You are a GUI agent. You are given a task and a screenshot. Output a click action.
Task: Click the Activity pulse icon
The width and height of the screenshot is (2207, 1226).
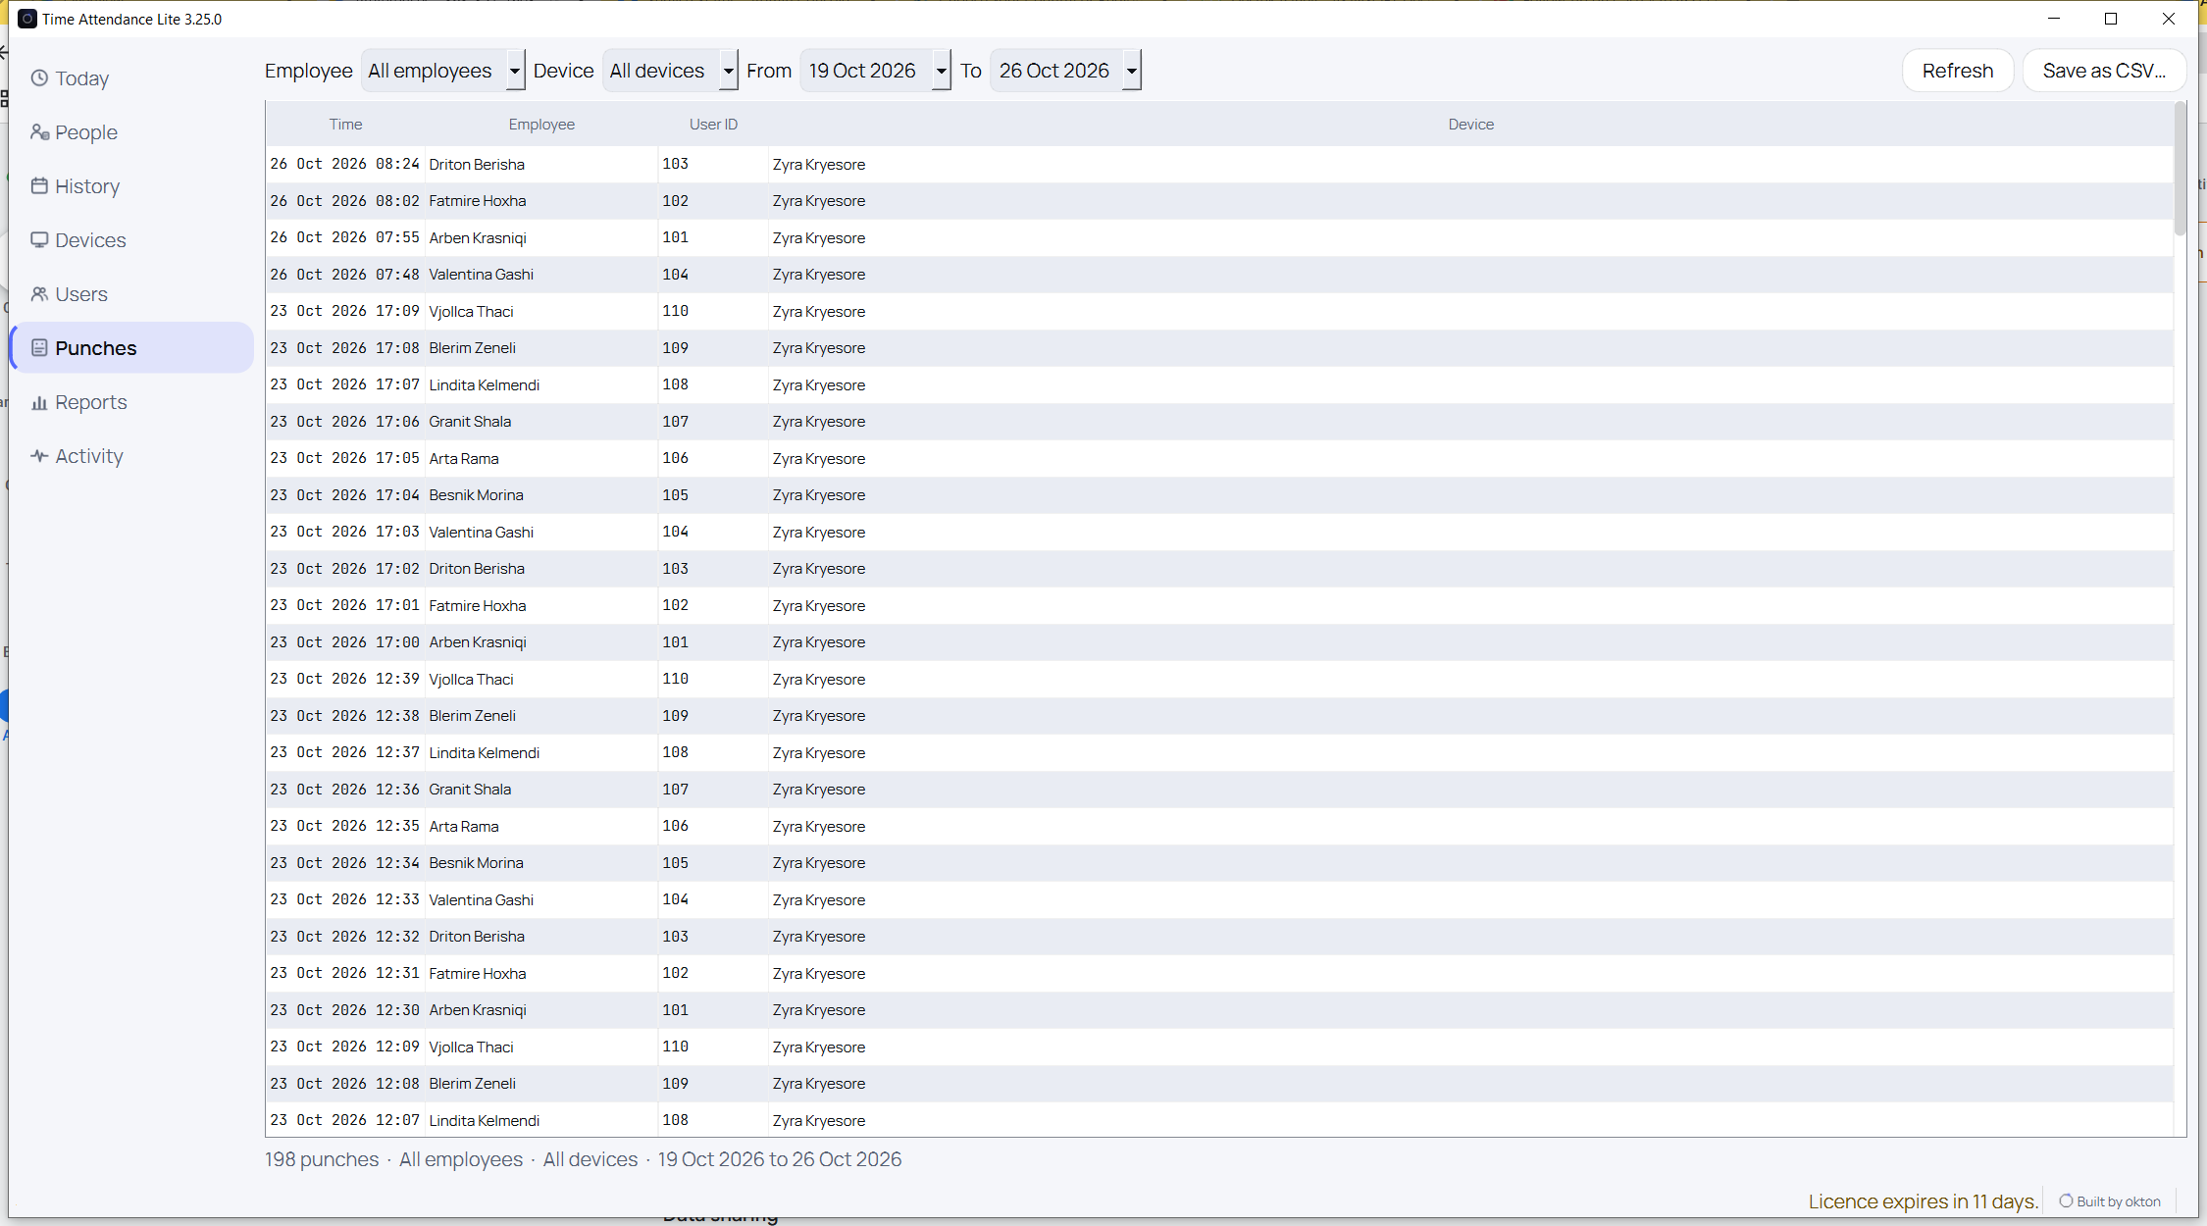point(39,456)
